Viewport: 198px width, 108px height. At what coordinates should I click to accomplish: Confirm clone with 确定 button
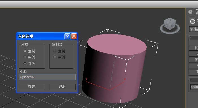pos(32,87)
